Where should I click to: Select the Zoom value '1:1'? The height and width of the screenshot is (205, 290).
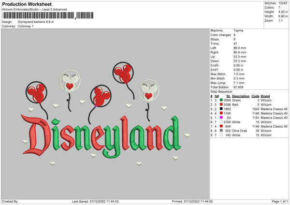coord(280,21)
